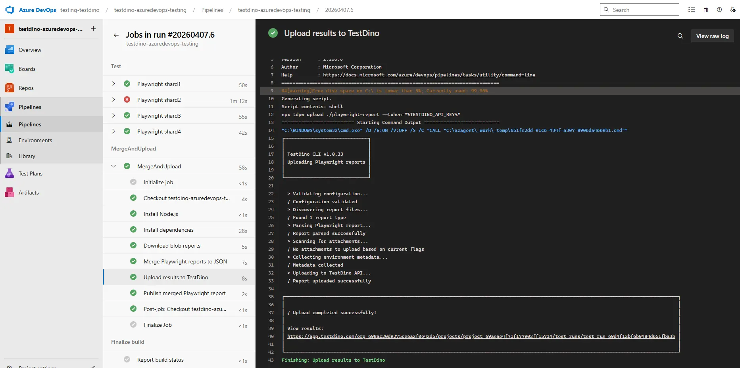Select the Install dependencies step progress entry

[168, 230]
